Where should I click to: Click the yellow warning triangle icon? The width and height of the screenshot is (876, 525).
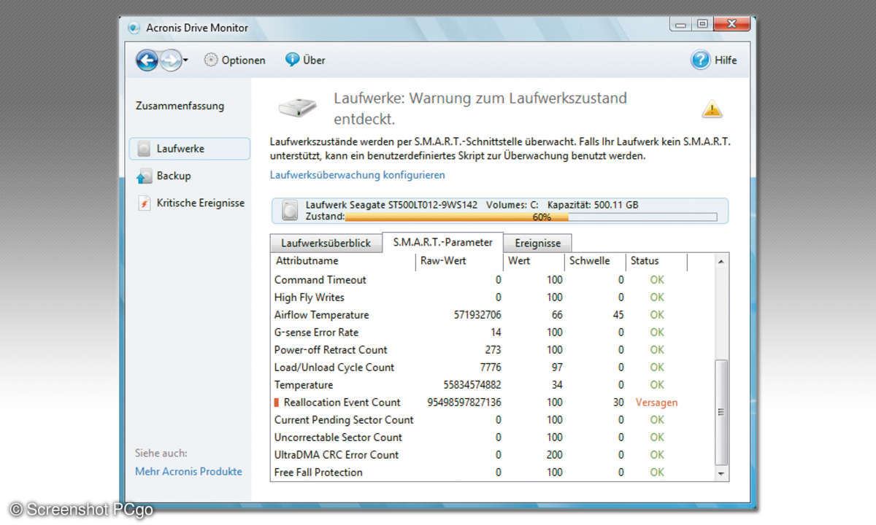(x=712, y=109)
